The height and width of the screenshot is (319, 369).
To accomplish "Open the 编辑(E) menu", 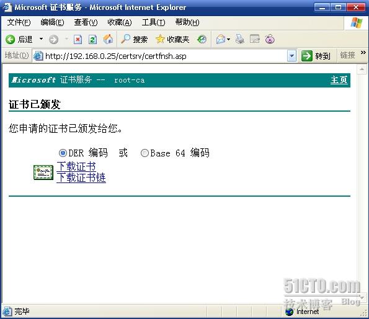I will [x=52, y=22].
